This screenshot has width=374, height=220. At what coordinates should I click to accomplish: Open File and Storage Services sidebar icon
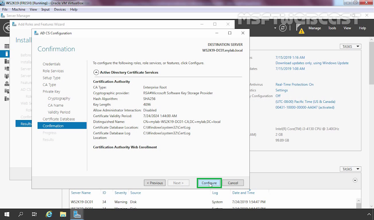[x=7, y=91]
